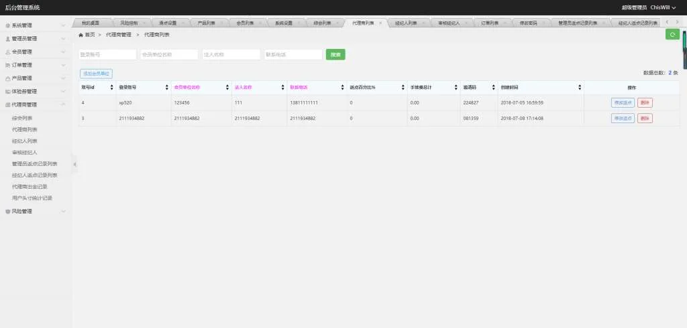Close the 代理商列表 tab
687x328 pixels.
tap(380, 23)
